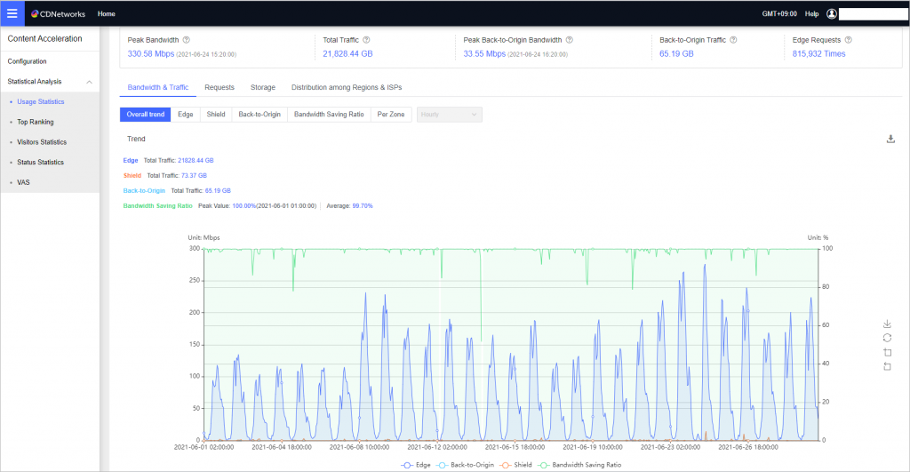Select the Per Zone trend button
The image size is (910, 472).
coord(391,115)
